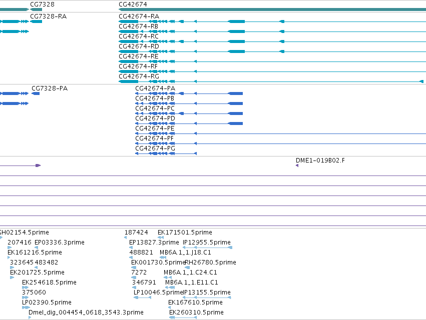Click the MB6A.1_1.C24.C1 EST label
Viewport: 426px width, 320px height.
pyautogui.click(x=190, y=272)
